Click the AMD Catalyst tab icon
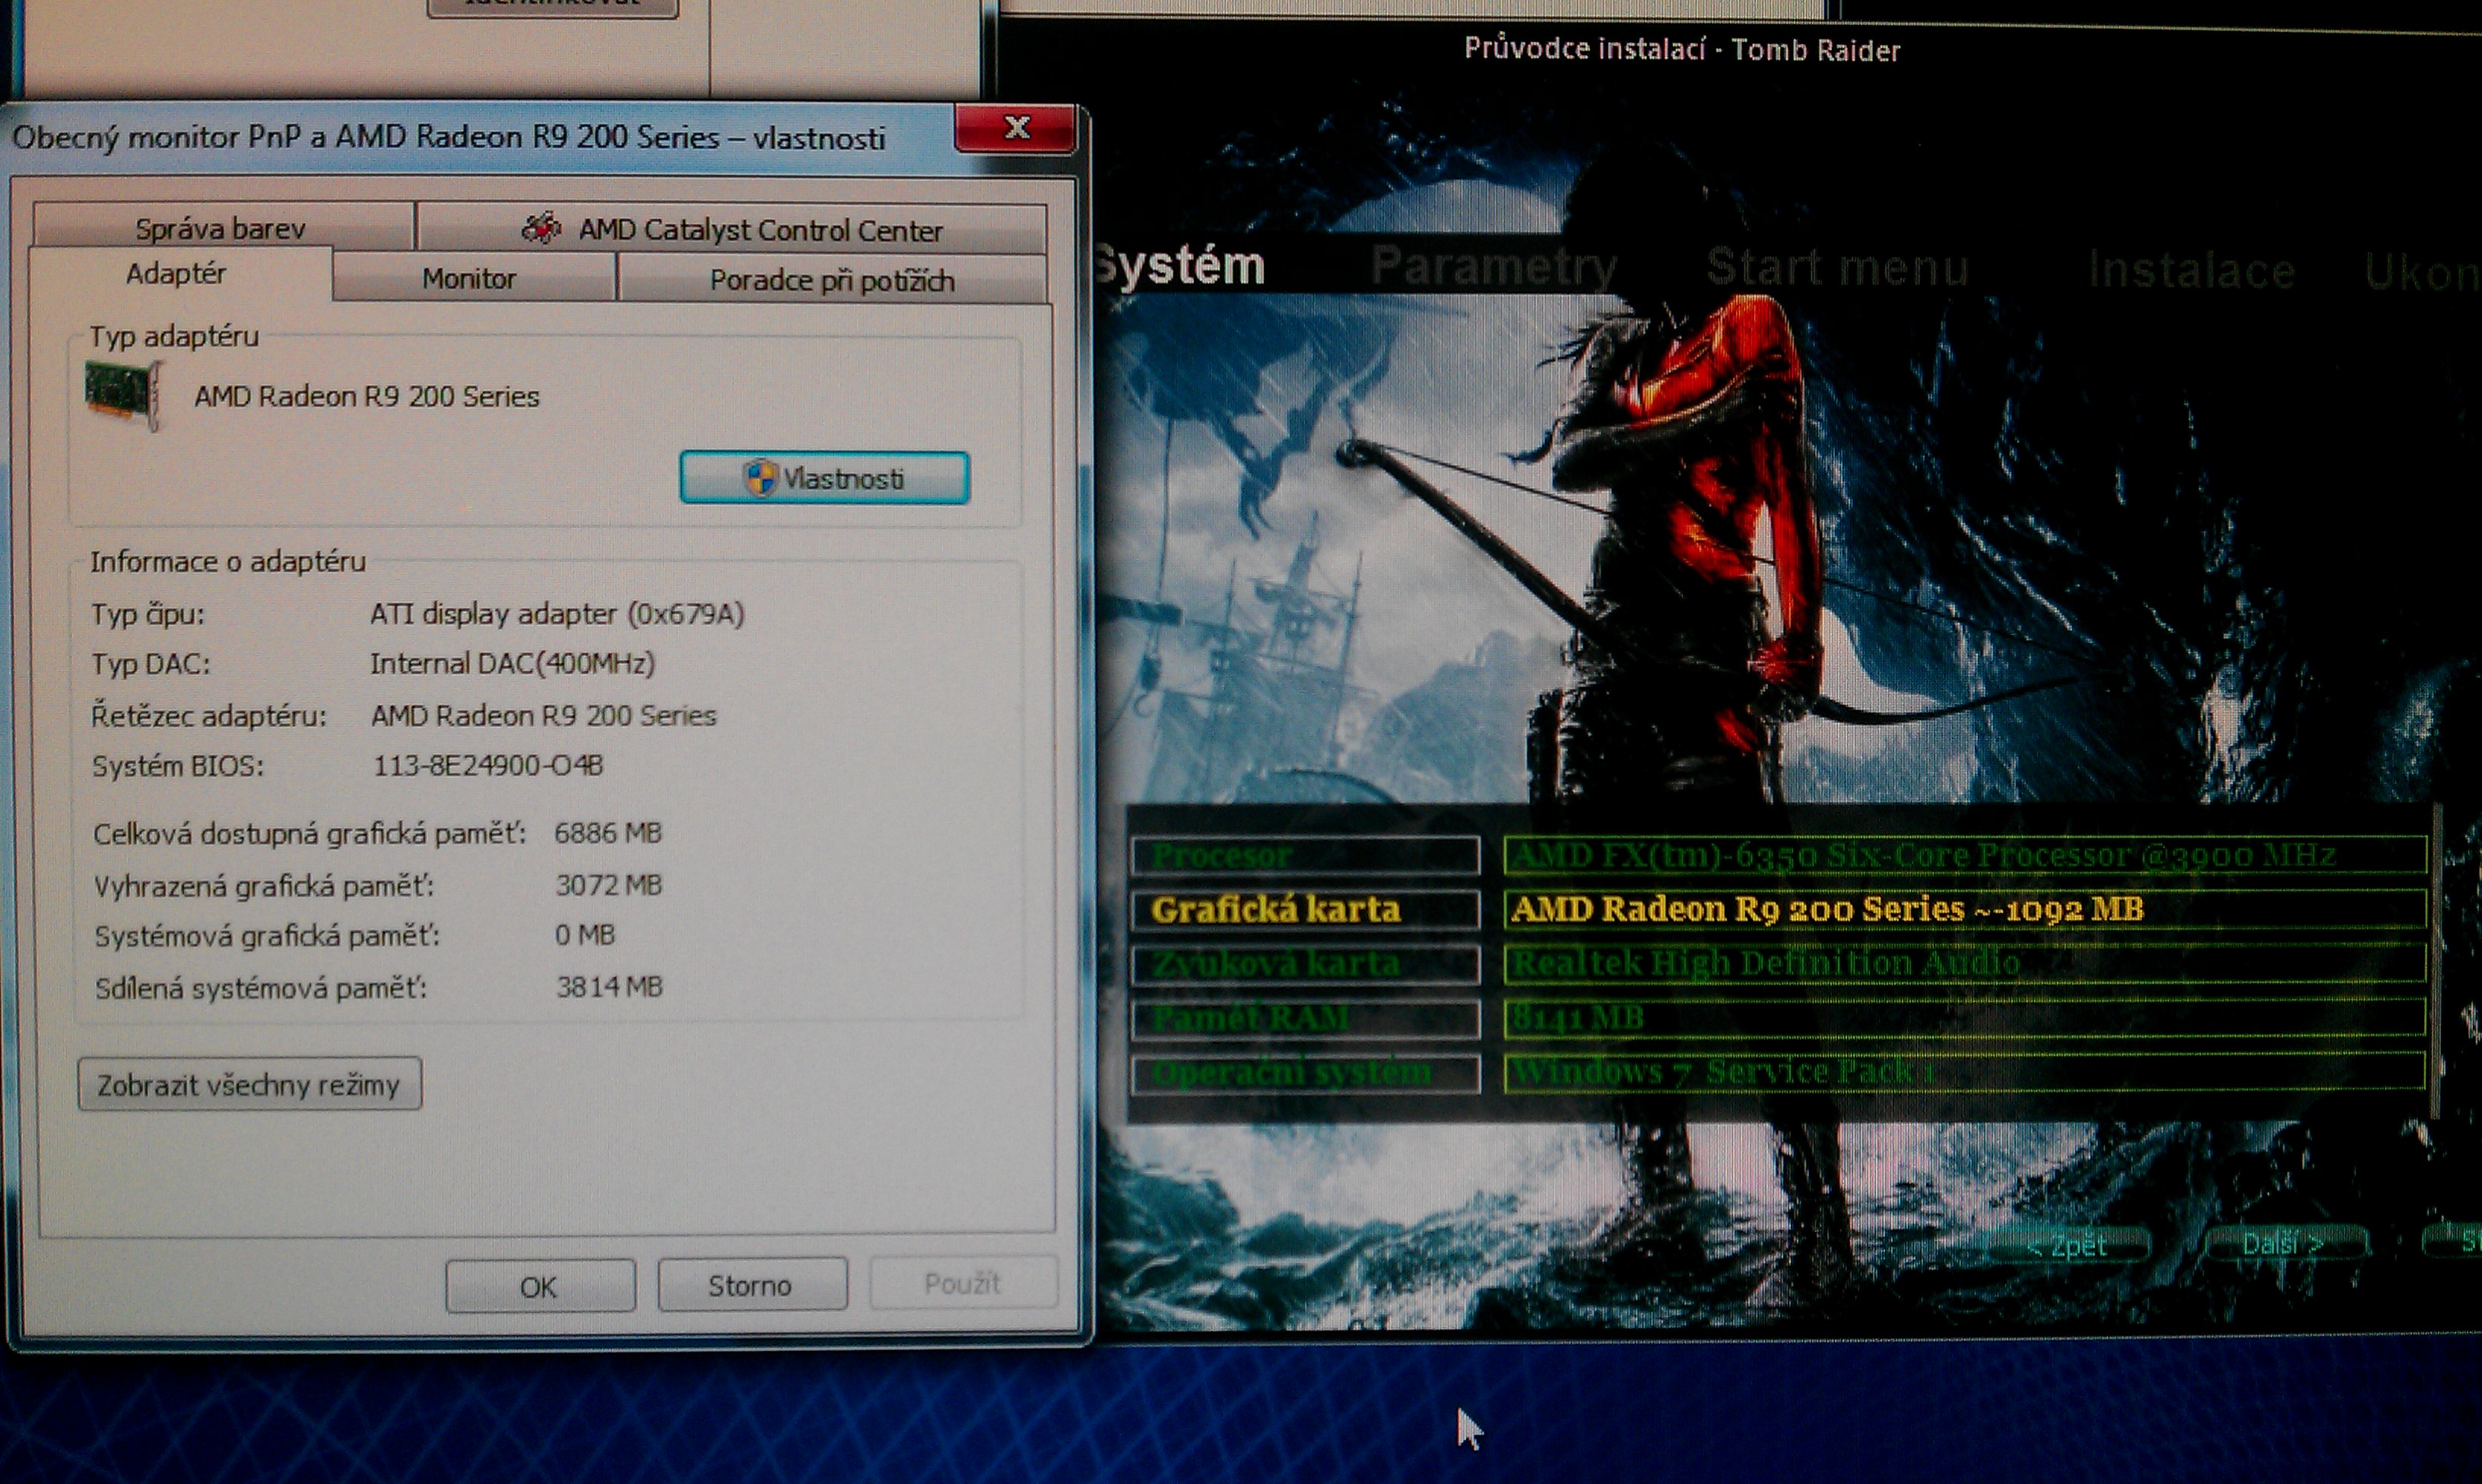 pyautogui.click(x=541, y=228)
